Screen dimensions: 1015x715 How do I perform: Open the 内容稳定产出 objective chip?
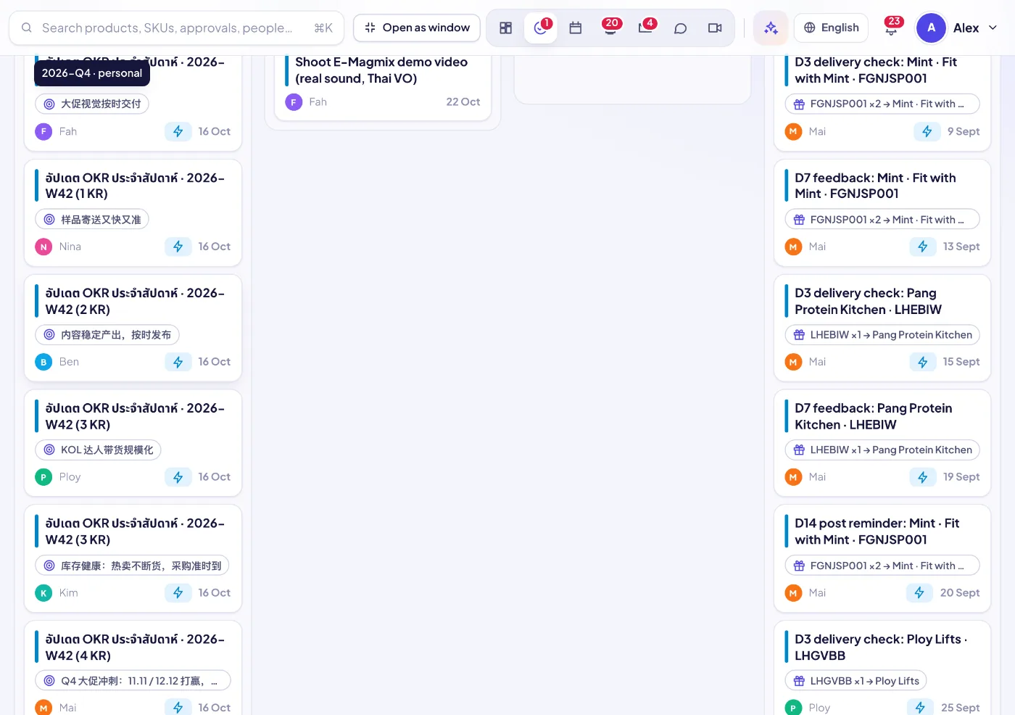click(107, 334)
